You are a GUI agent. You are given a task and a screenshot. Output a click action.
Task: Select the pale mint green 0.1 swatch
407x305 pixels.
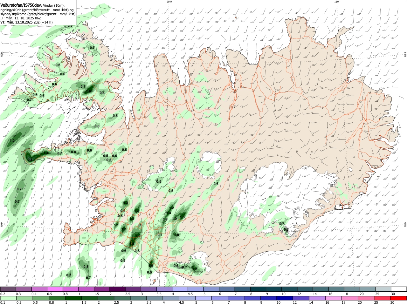click(8, 298)
